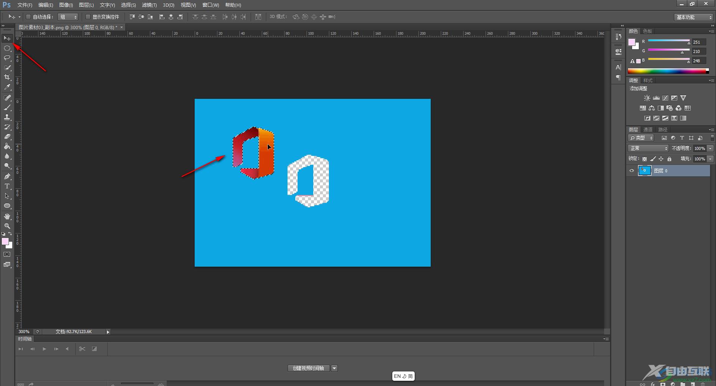Expand the 创建视频时间轴 dropdown arrow

point(335,368)
